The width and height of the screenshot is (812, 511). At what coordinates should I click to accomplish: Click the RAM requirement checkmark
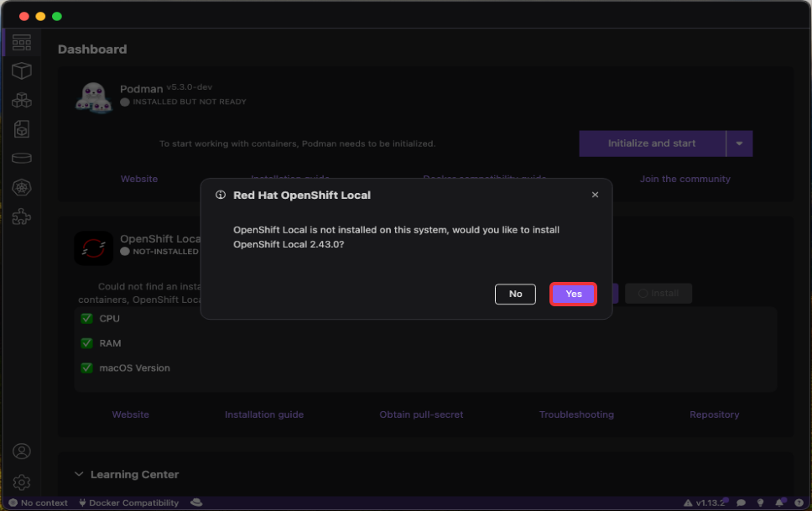click(86, 343)
